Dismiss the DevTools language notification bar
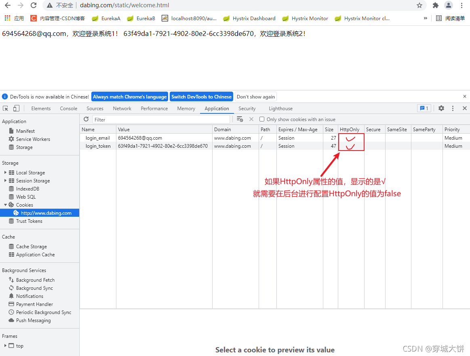The width and height of the screenshot is (470, 356). (465, 96)
